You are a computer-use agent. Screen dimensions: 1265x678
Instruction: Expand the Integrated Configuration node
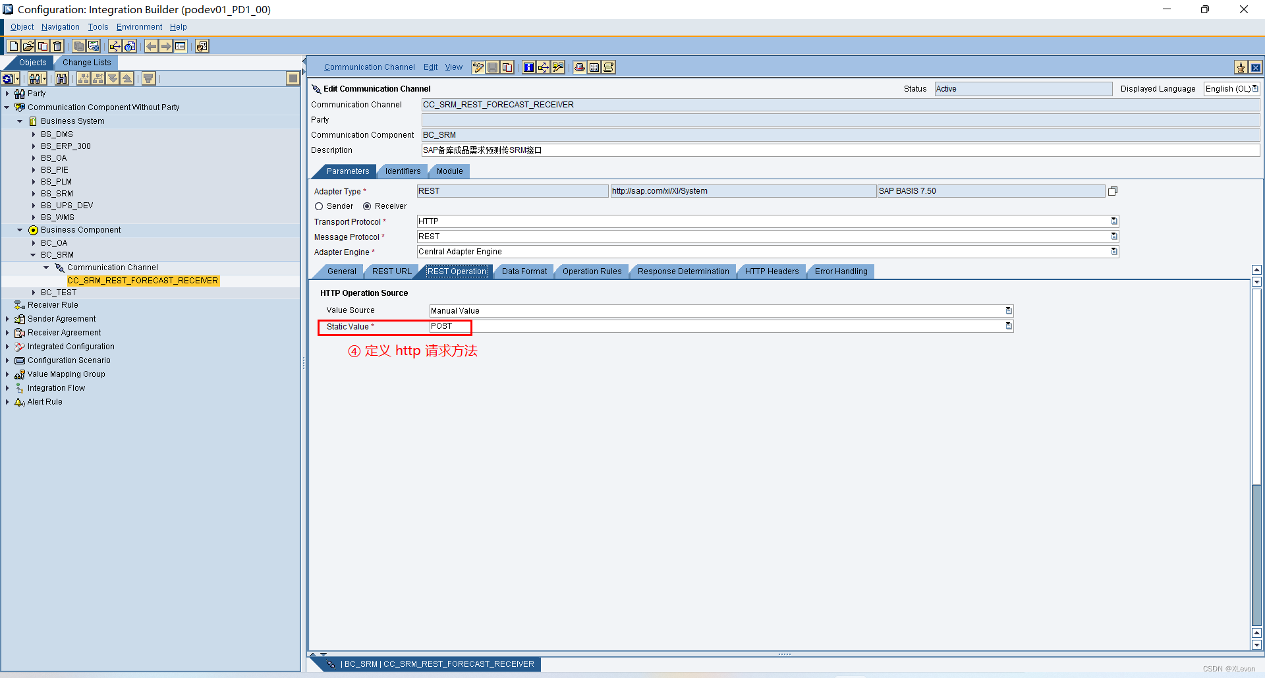[x=7, y=347]
